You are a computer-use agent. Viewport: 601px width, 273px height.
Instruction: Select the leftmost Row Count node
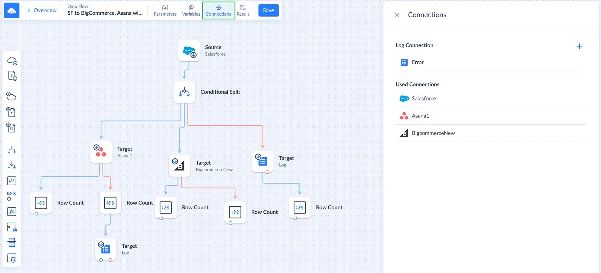(41, 203)
